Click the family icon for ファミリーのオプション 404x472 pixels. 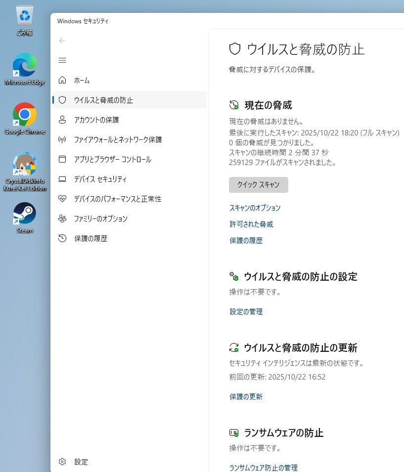(62, 218)
